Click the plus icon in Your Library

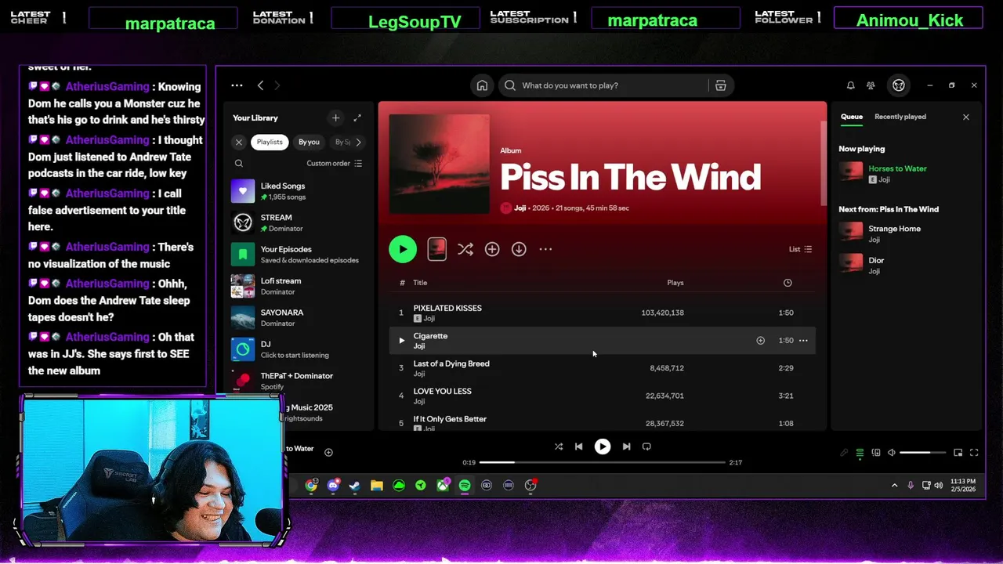tap(335, 117)
